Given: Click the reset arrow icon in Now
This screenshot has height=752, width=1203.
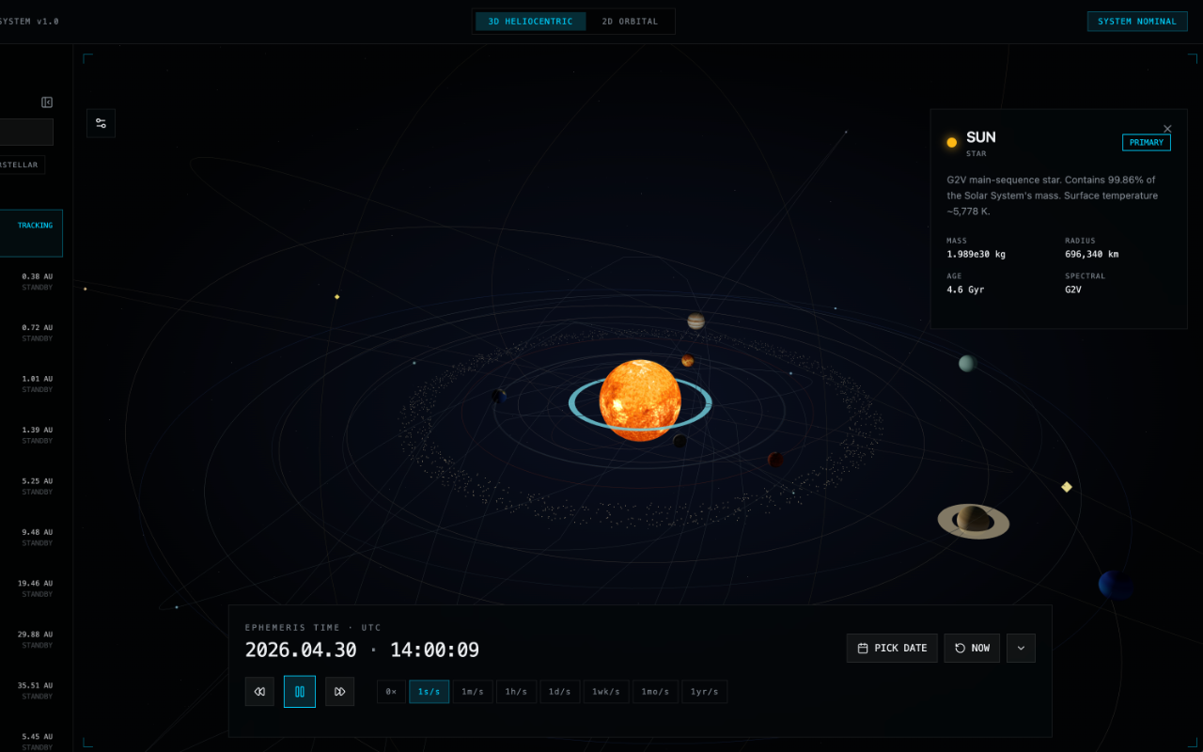Looking at the screenshot, I should pyautogui.click(x=960, y=648).
